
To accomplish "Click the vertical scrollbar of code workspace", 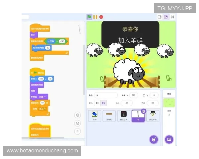I will (84, 70).
